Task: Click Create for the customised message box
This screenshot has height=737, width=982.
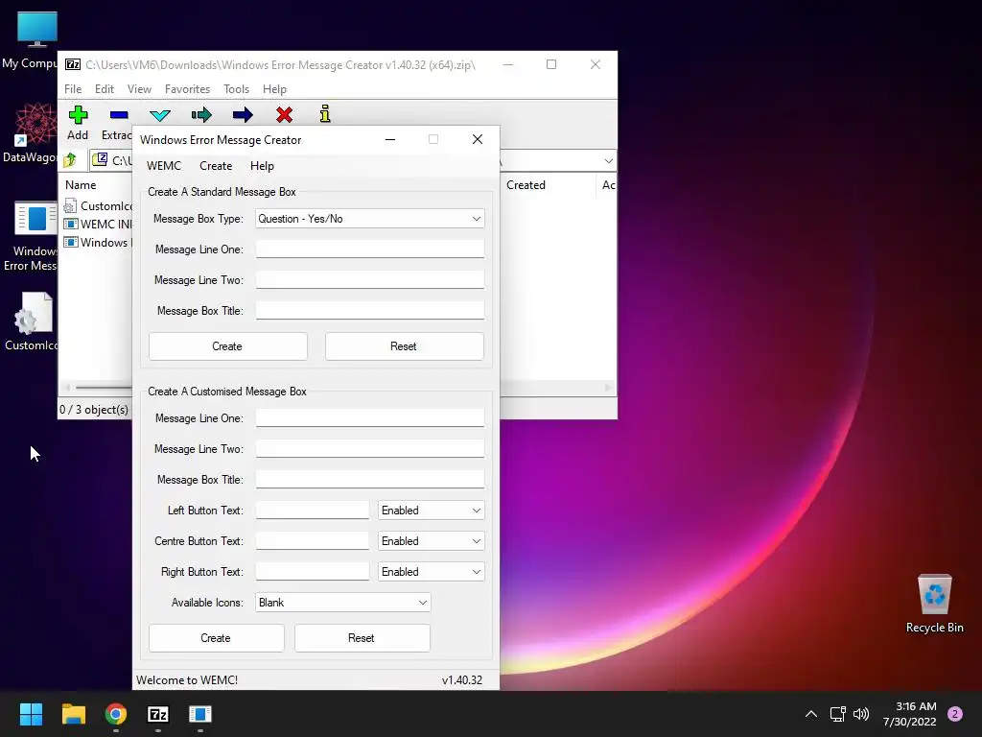Action: (x=216, y=638)
